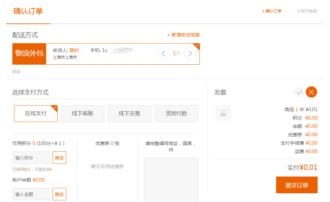This screenshot has width=330, height=202.
Task: Submit order with 提交订单 button
Action: click(x=297, y=185)
